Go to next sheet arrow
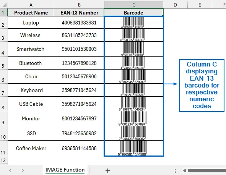The height and width of the screenshot is (175, 226). [23, 170]
